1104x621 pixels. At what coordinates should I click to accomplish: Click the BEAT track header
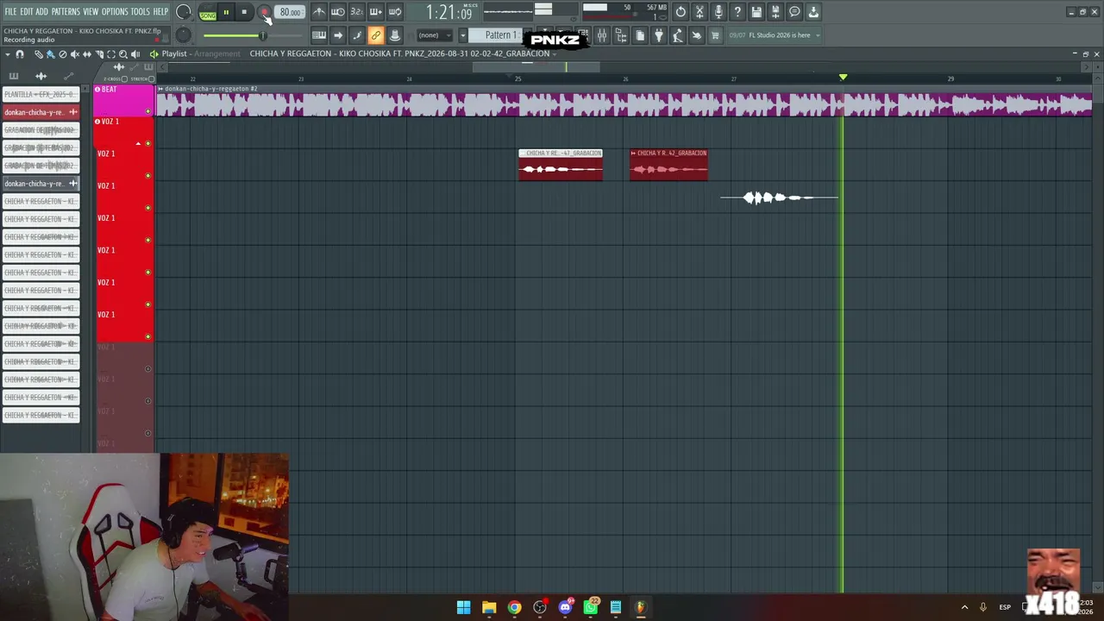(x=123, y=99)
